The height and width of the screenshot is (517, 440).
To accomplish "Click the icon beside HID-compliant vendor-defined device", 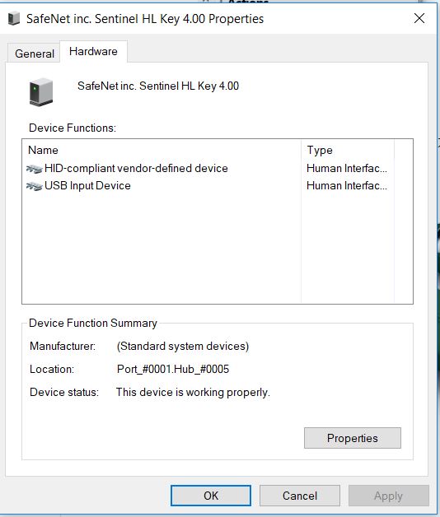I will pyautogui.click(x=34, y=169).
